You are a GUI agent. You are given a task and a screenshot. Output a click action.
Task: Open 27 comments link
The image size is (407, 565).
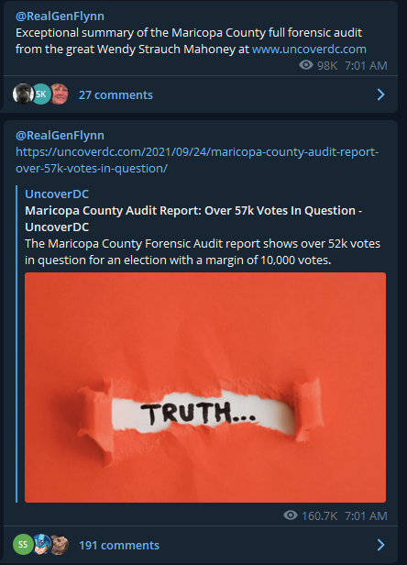tap(115, 94)
